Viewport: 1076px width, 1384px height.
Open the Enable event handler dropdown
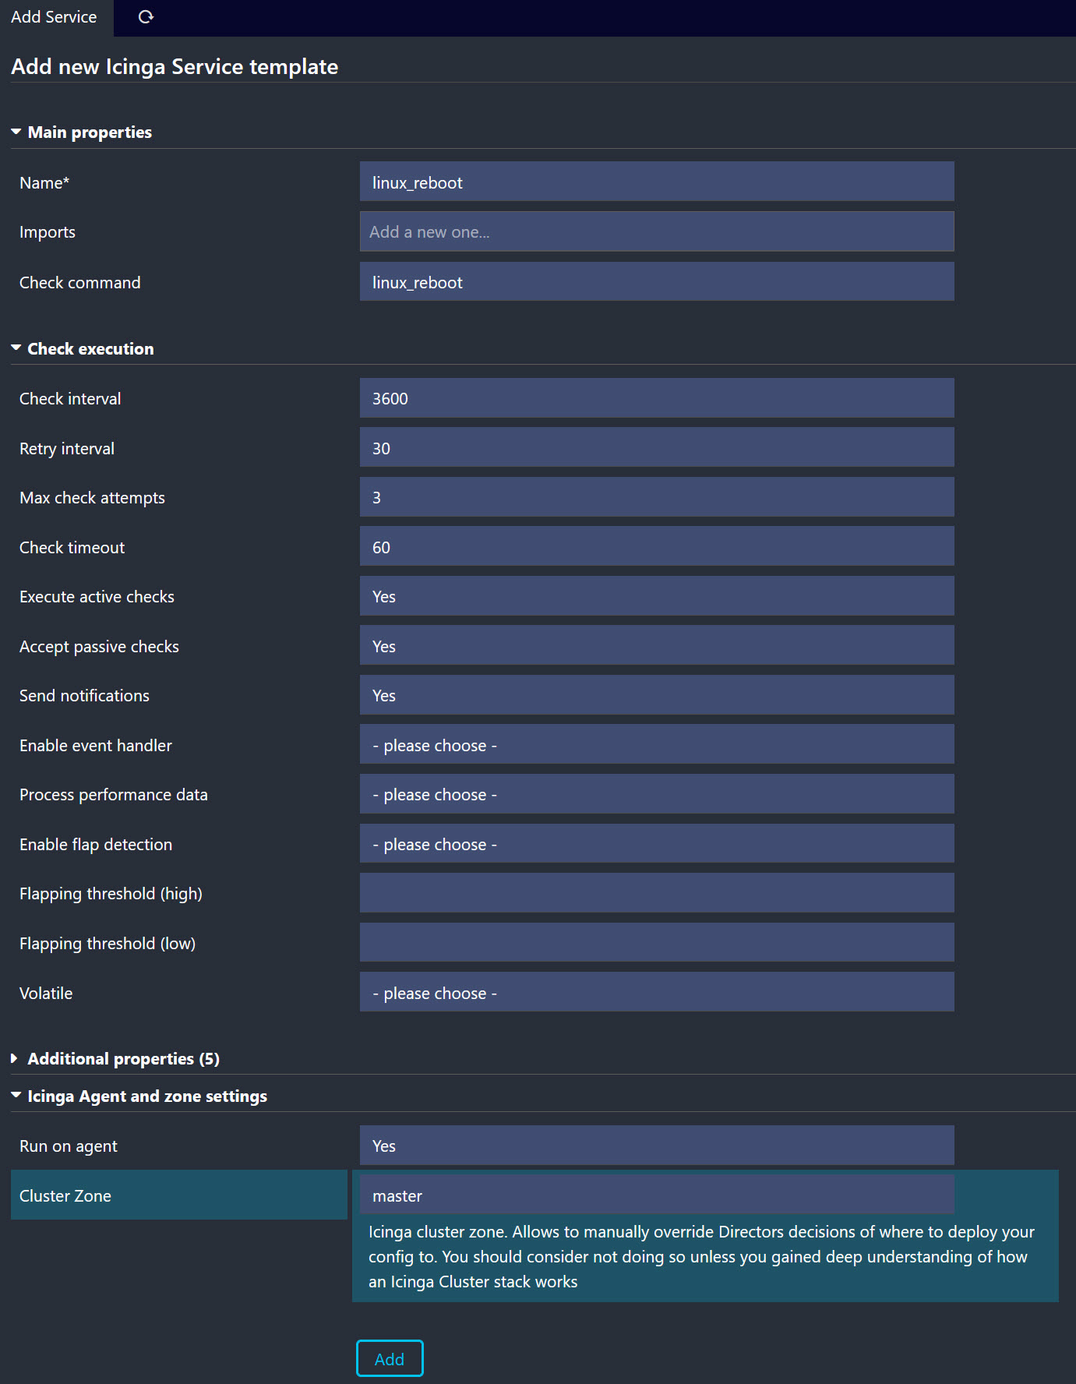[x=656, y=745]
